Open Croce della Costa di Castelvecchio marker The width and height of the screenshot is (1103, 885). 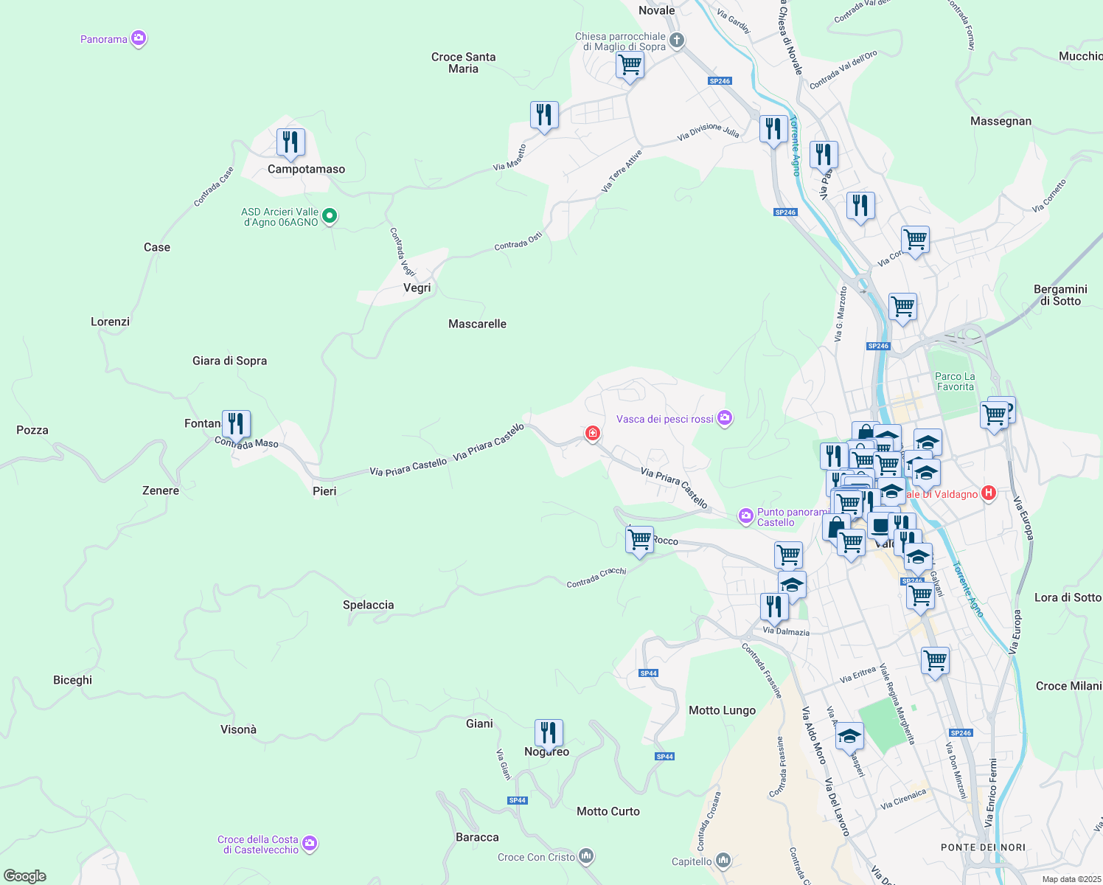click(x=310, y=843)
